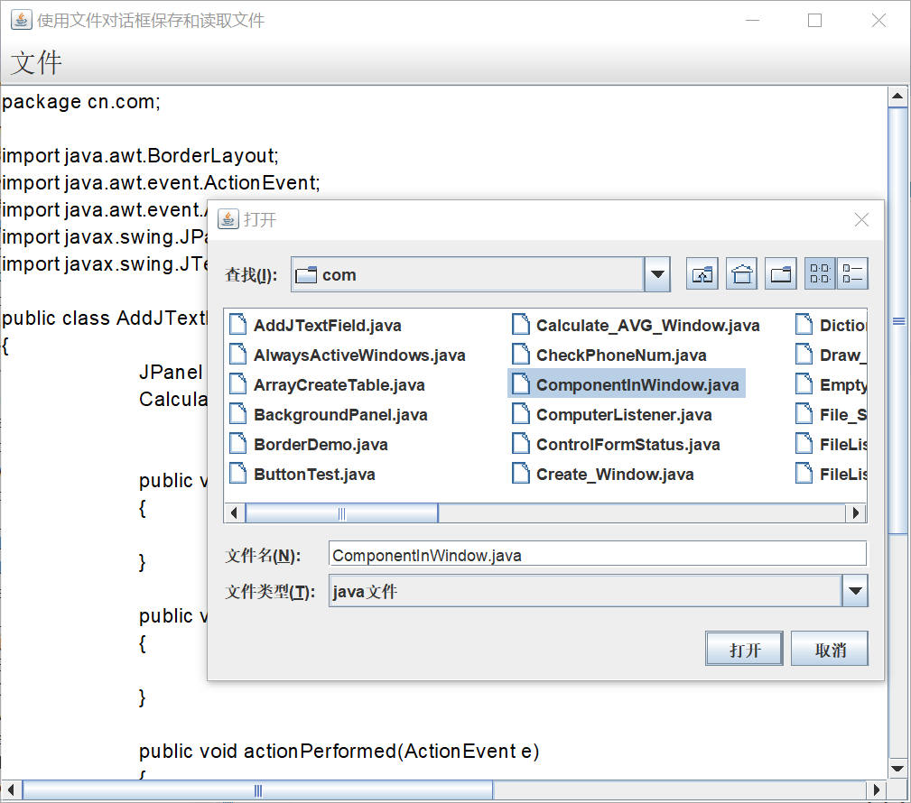Viewport: 911px width, 803px height.
Task: Toggle the list view button
Action: 819,273
